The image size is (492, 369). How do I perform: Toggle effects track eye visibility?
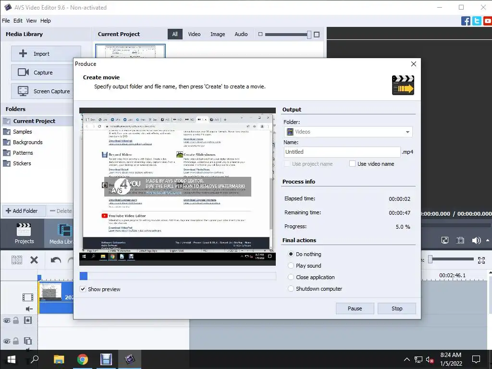point(7,320)
